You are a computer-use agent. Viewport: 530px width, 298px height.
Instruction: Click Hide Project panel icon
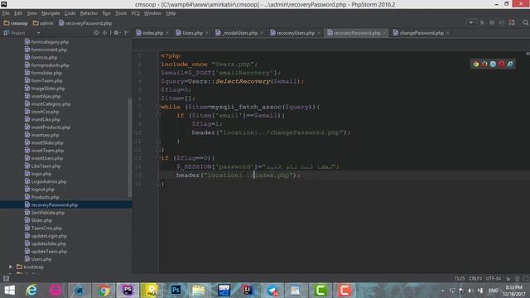point(127,33)
